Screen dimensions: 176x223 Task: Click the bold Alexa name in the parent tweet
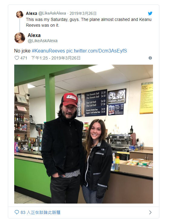(x=32, y=13)
